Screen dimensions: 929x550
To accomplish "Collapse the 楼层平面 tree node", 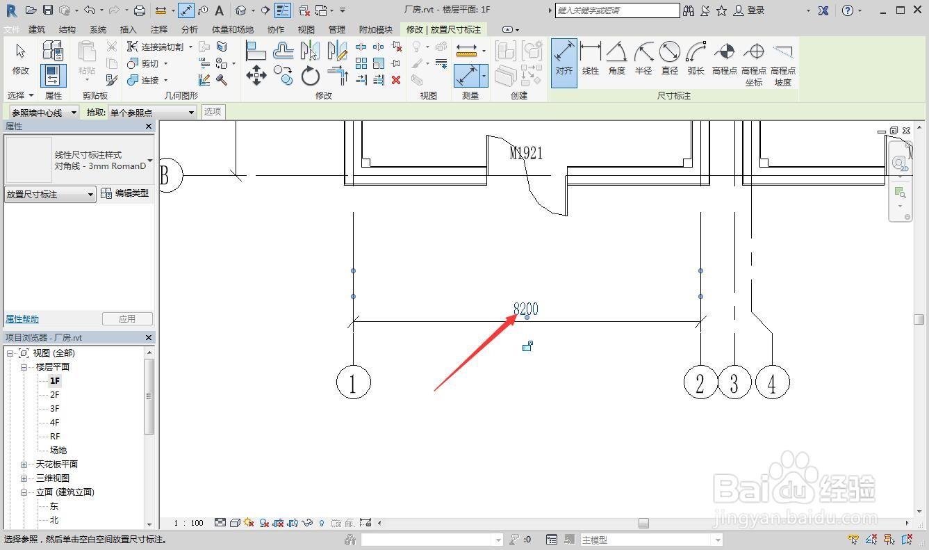I will click(24, 366).
